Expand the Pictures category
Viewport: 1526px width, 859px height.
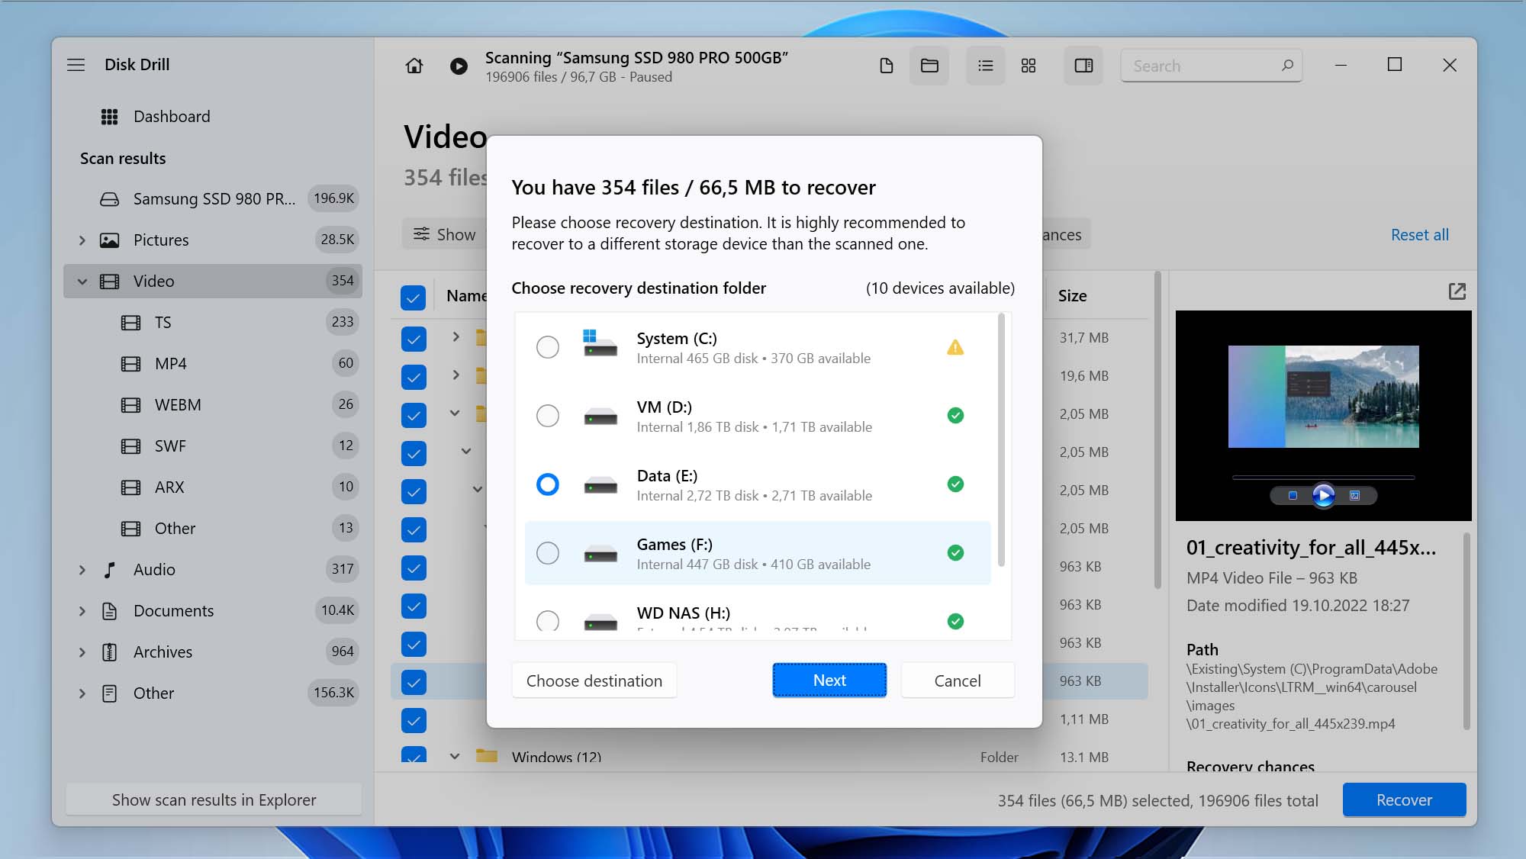(x=82, y=240)
